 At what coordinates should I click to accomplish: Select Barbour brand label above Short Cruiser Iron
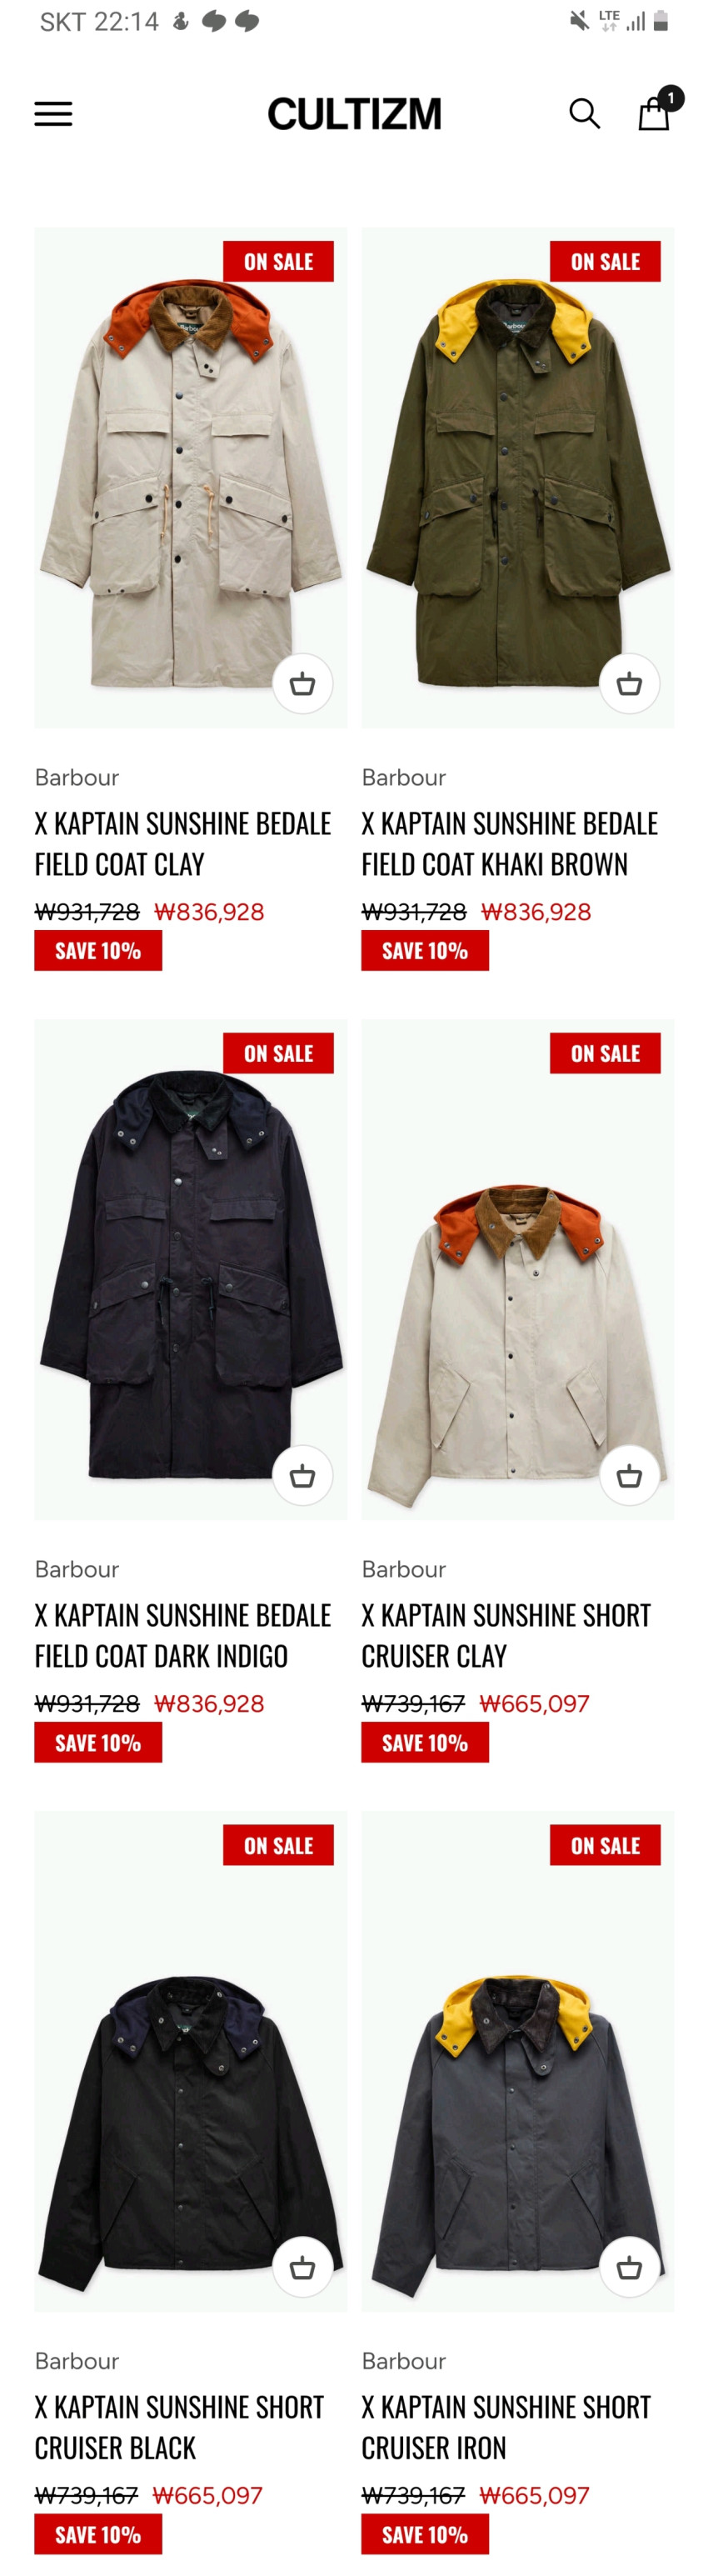tap(403, 2361)
